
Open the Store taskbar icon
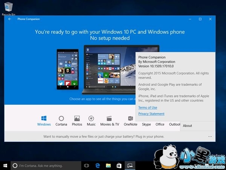coord(119,166)
